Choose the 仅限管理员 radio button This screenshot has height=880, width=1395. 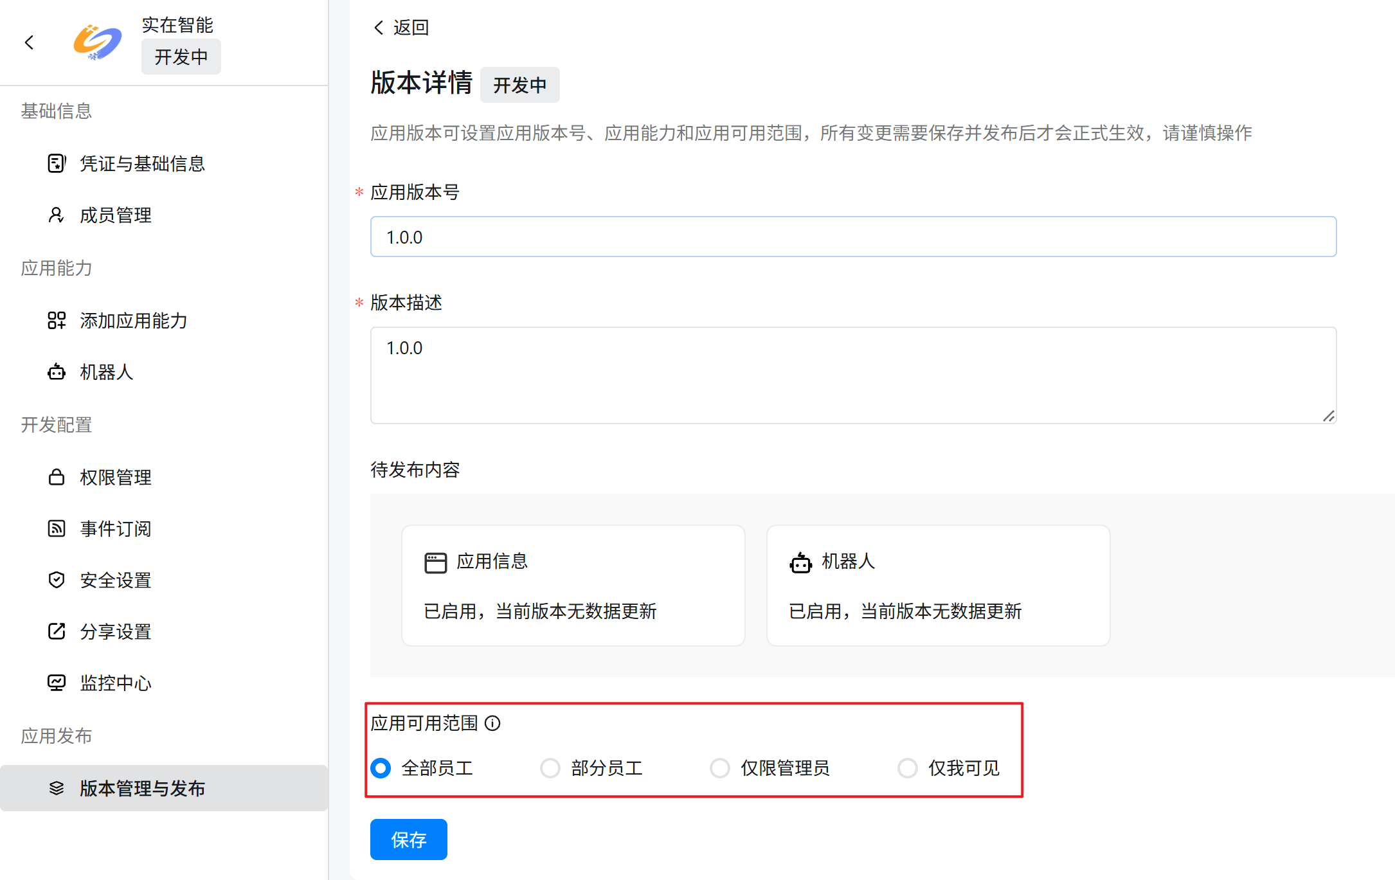(720, 768)
